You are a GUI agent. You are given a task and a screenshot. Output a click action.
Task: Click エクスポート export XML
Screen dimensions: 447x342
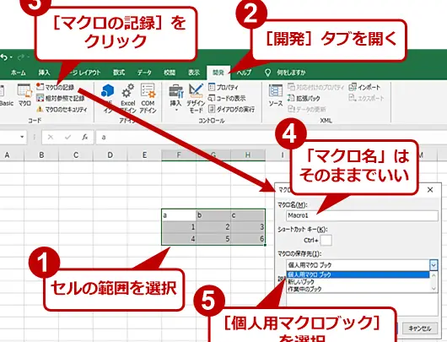[x=366, y=98]
